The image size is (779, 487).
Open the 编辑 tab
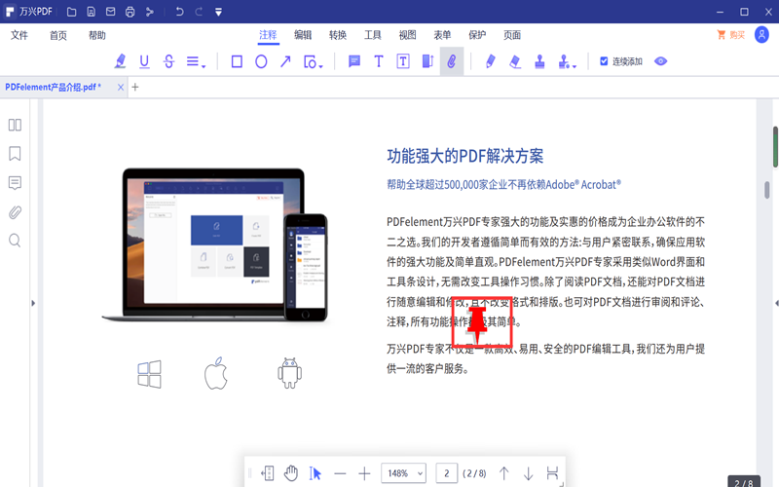[303, 35]
